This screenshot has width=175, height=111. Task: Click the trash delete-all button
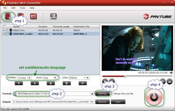click(x=66, y=83)
